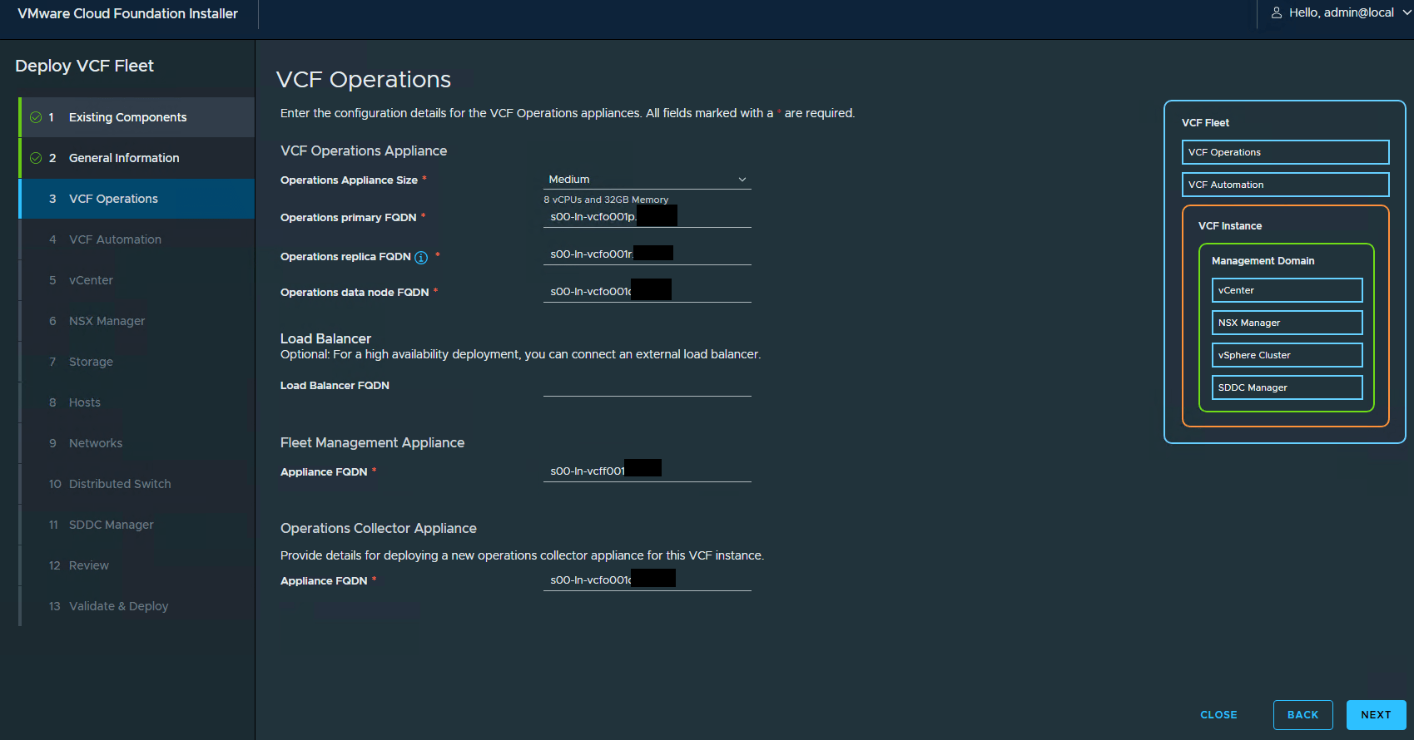This screenshot has height=740, width=1414.
Task: Select step 10 Distributed Switch
Action: [x=137, y=484]
